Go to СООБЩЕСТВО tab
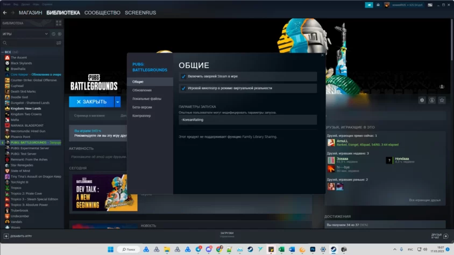The height and width of the screenshot is (255, 454). 102,13
